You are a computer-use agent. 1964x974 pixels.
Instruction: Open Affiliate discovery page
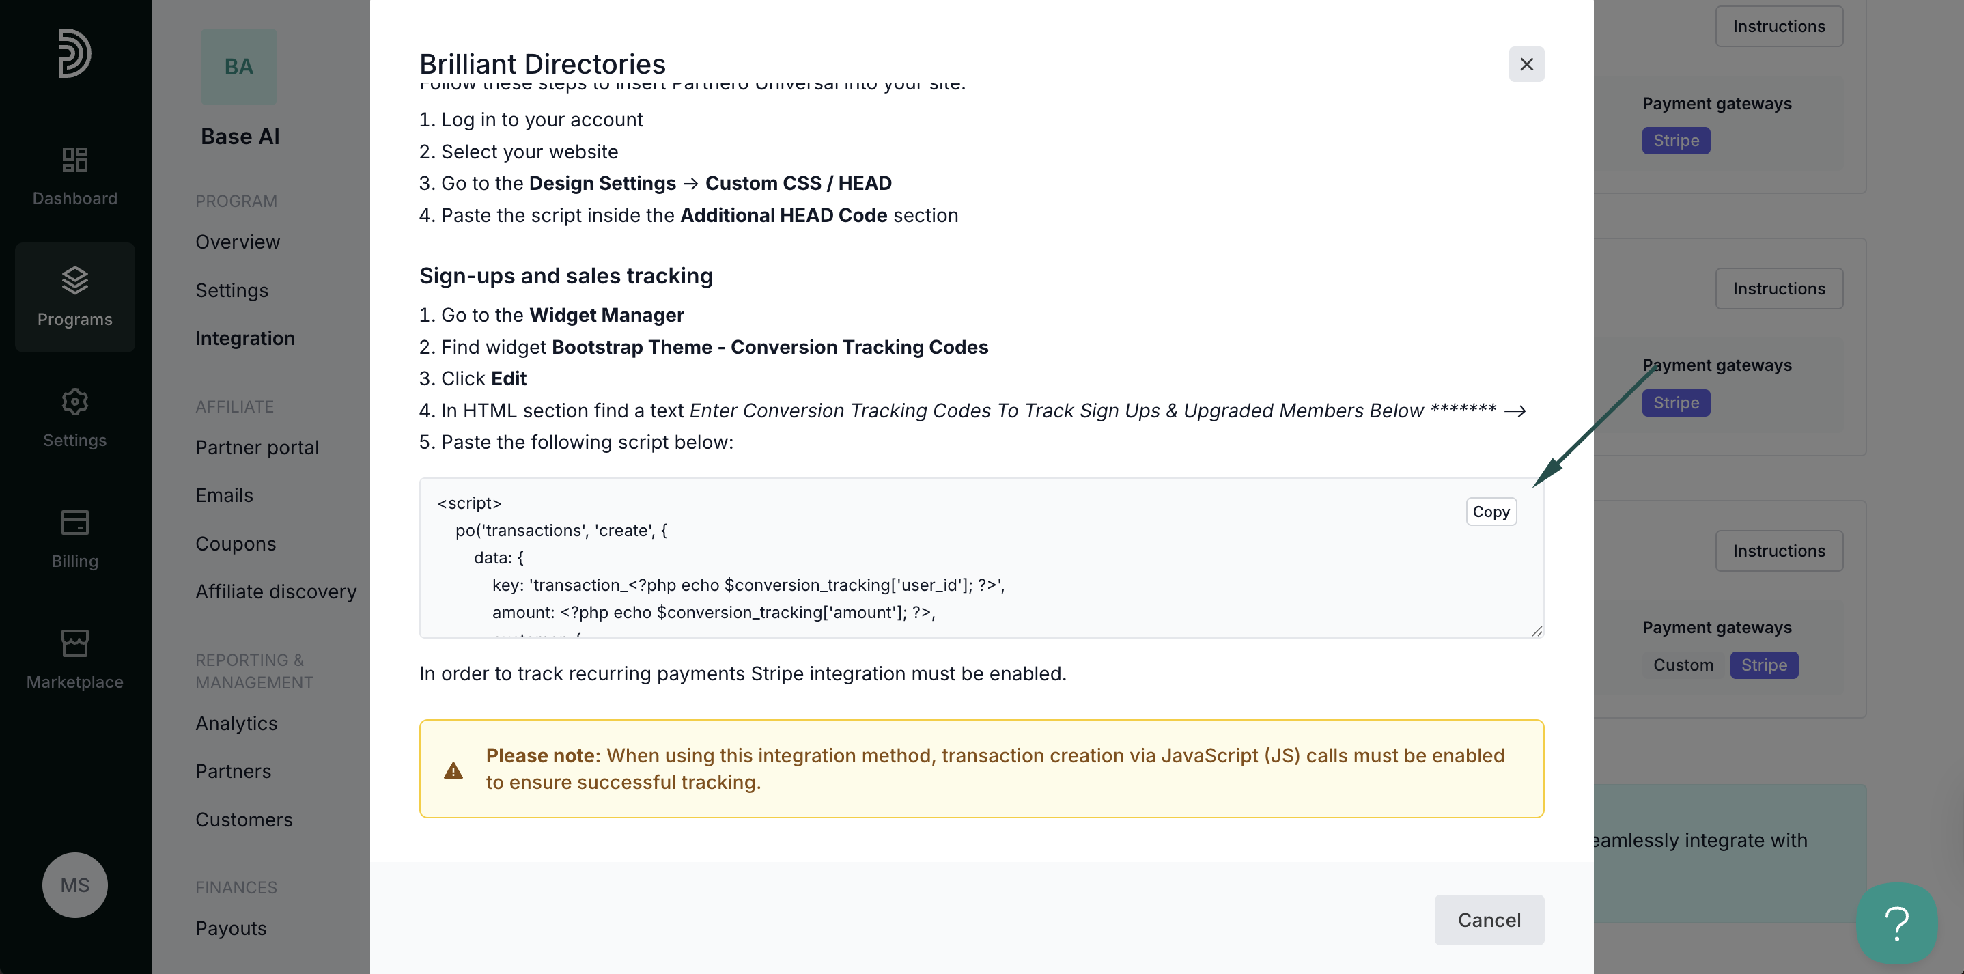click(276, 592)
